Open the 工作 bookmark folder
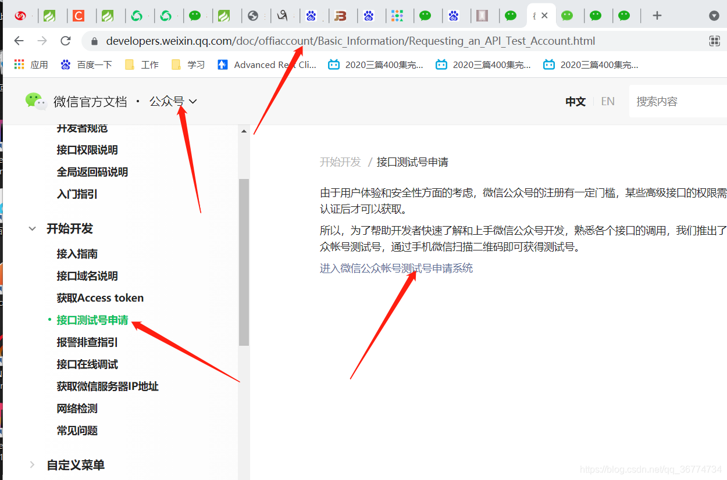 pos(141,65)
